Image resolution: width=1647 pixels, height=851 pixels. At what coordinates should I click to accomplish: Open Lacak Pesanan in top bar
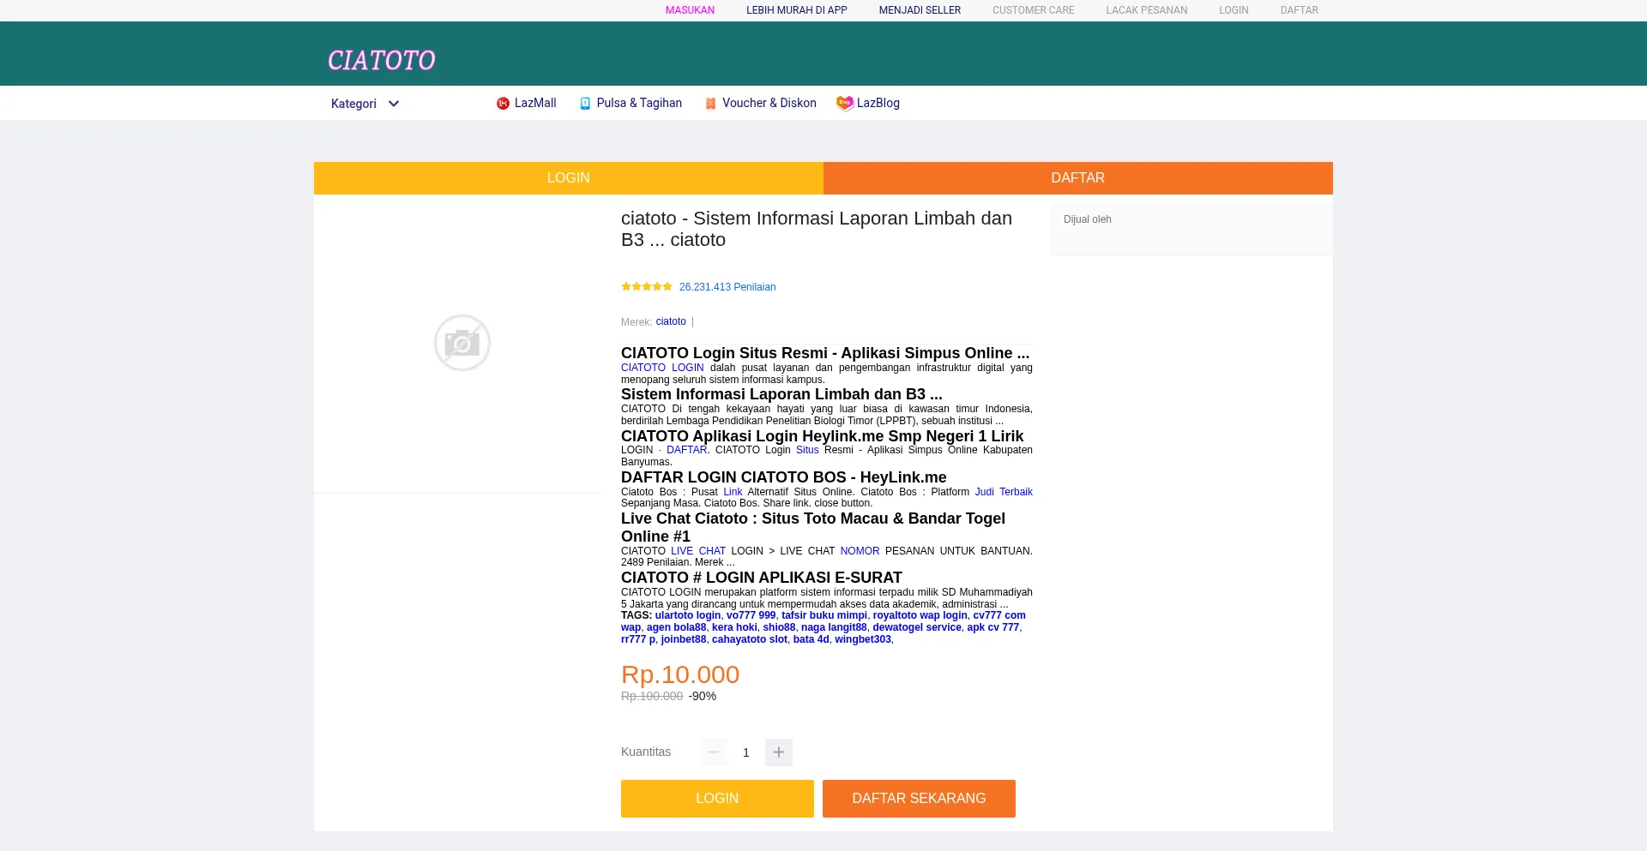1146,10
